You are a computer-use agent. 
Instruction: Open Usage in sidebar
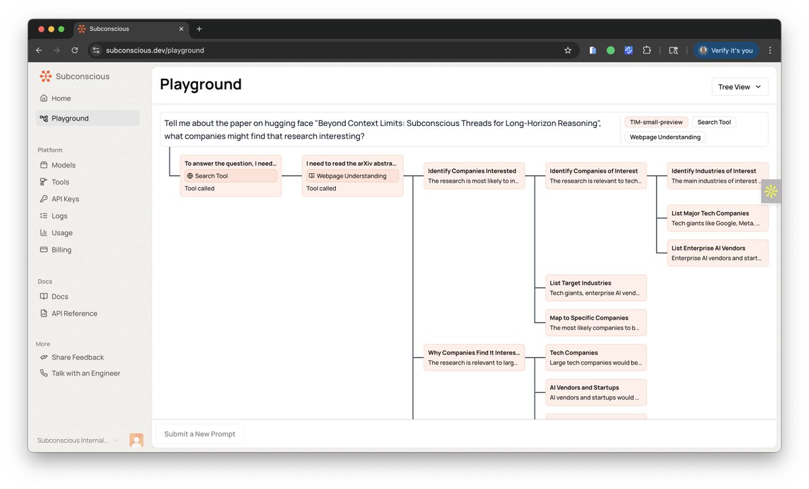coord(88,232)
